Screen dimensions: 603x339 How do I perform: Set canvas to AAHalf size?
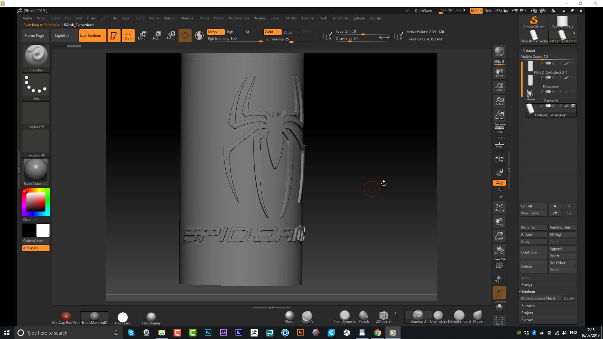pyautogui.click(x=499, y=115)
